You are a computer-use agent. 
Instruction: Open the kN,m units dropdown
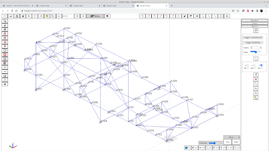pyautogui.click(x=232, y=137)
